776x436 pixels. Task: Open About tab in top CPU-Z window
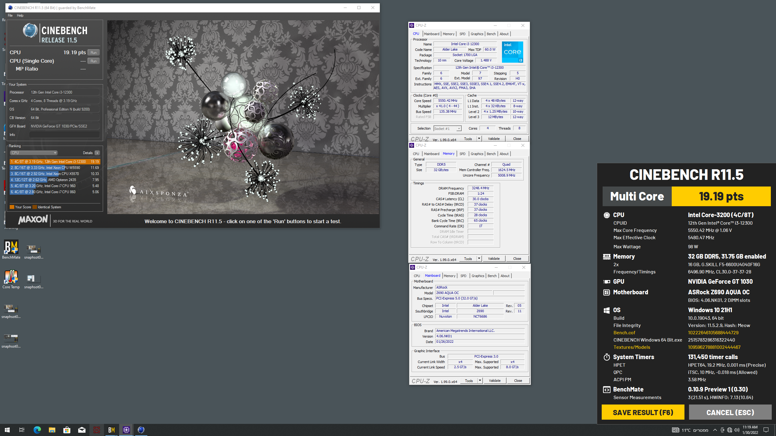(x=504, y=34)
